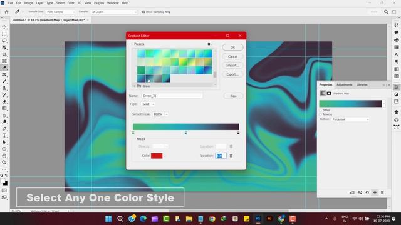Open the Filter menu
Image resolution: width=401 pixels, height=225 pixels.
point(71,3)
